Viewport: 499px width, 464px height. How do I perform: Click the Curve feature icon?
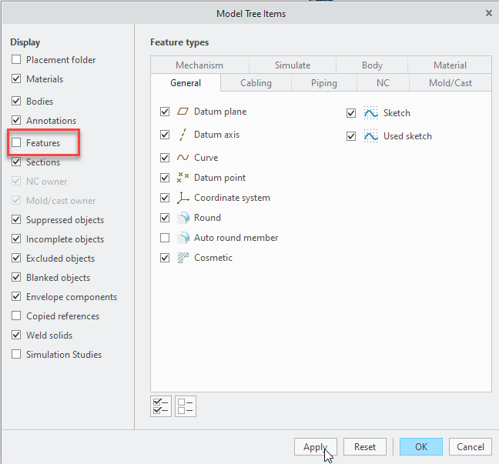click(x=183, y=158)
